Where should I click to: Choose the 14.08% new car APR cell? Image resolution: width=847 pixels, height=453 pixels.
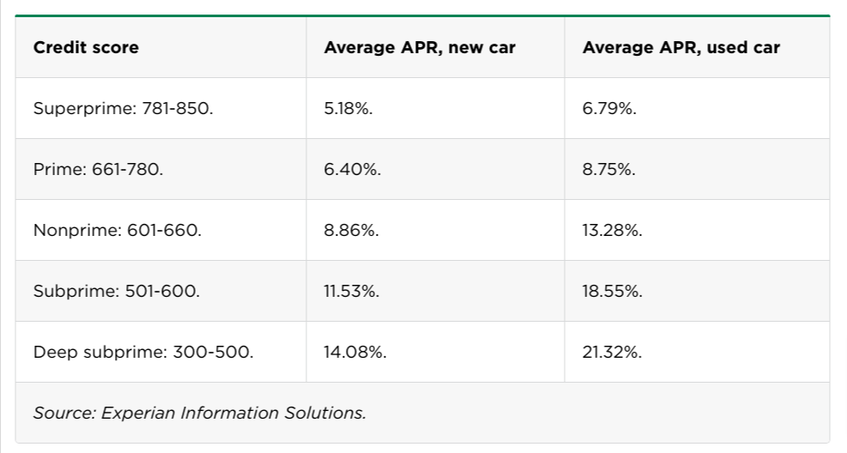[x=354, y=353]
